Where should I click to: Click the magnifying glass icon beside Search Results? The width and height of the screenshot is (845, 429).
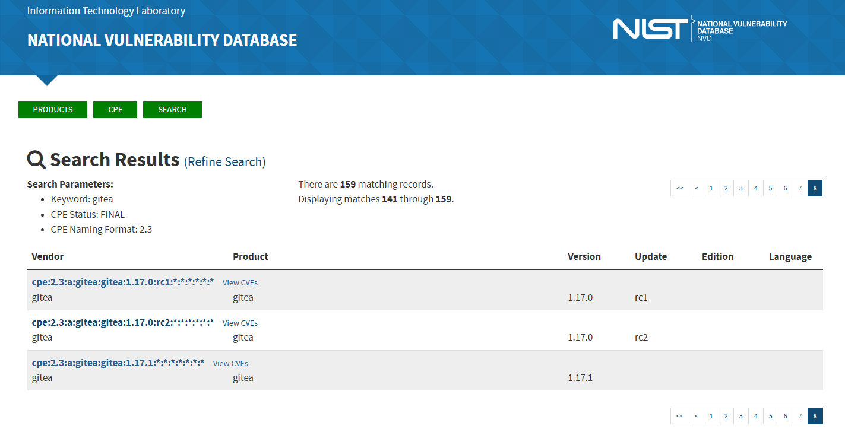[36, 160]
